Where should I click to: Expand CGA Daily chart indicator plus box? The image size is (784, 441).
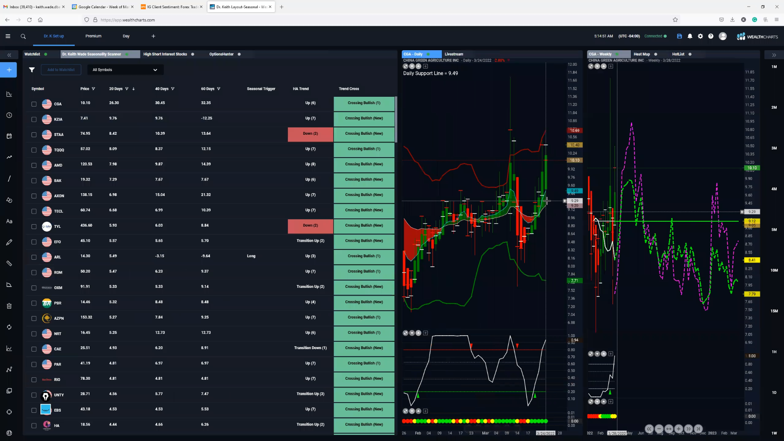[425, 66]
